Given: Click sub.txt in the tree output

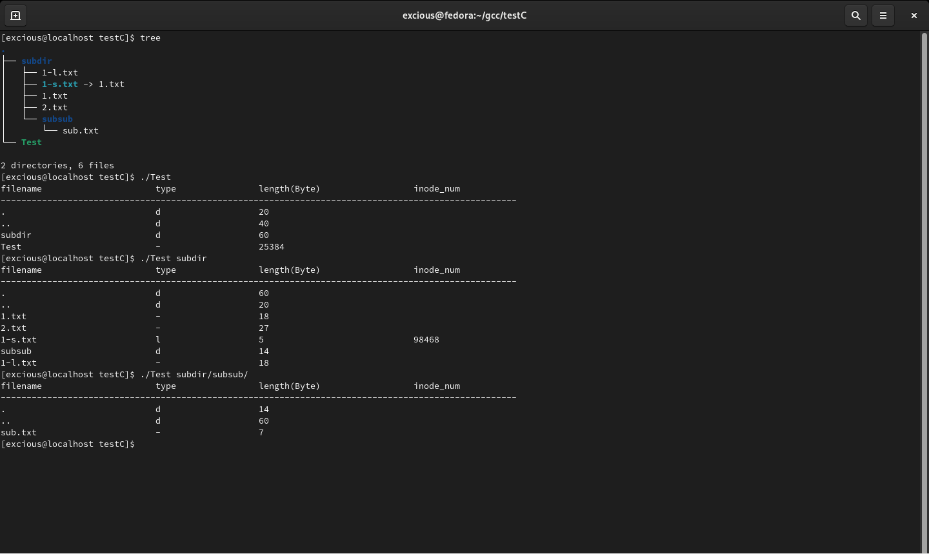Looking at the screenshot, I should pyautogui.click(x=81, y=131).
